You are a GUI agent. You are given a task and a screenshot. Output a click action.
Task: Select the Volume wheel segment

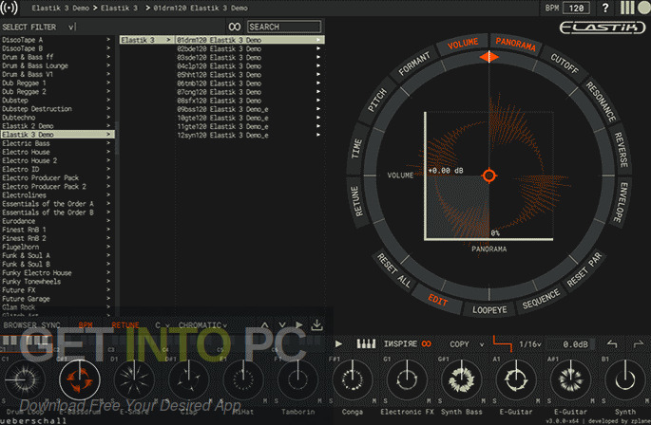click(463, 43)
